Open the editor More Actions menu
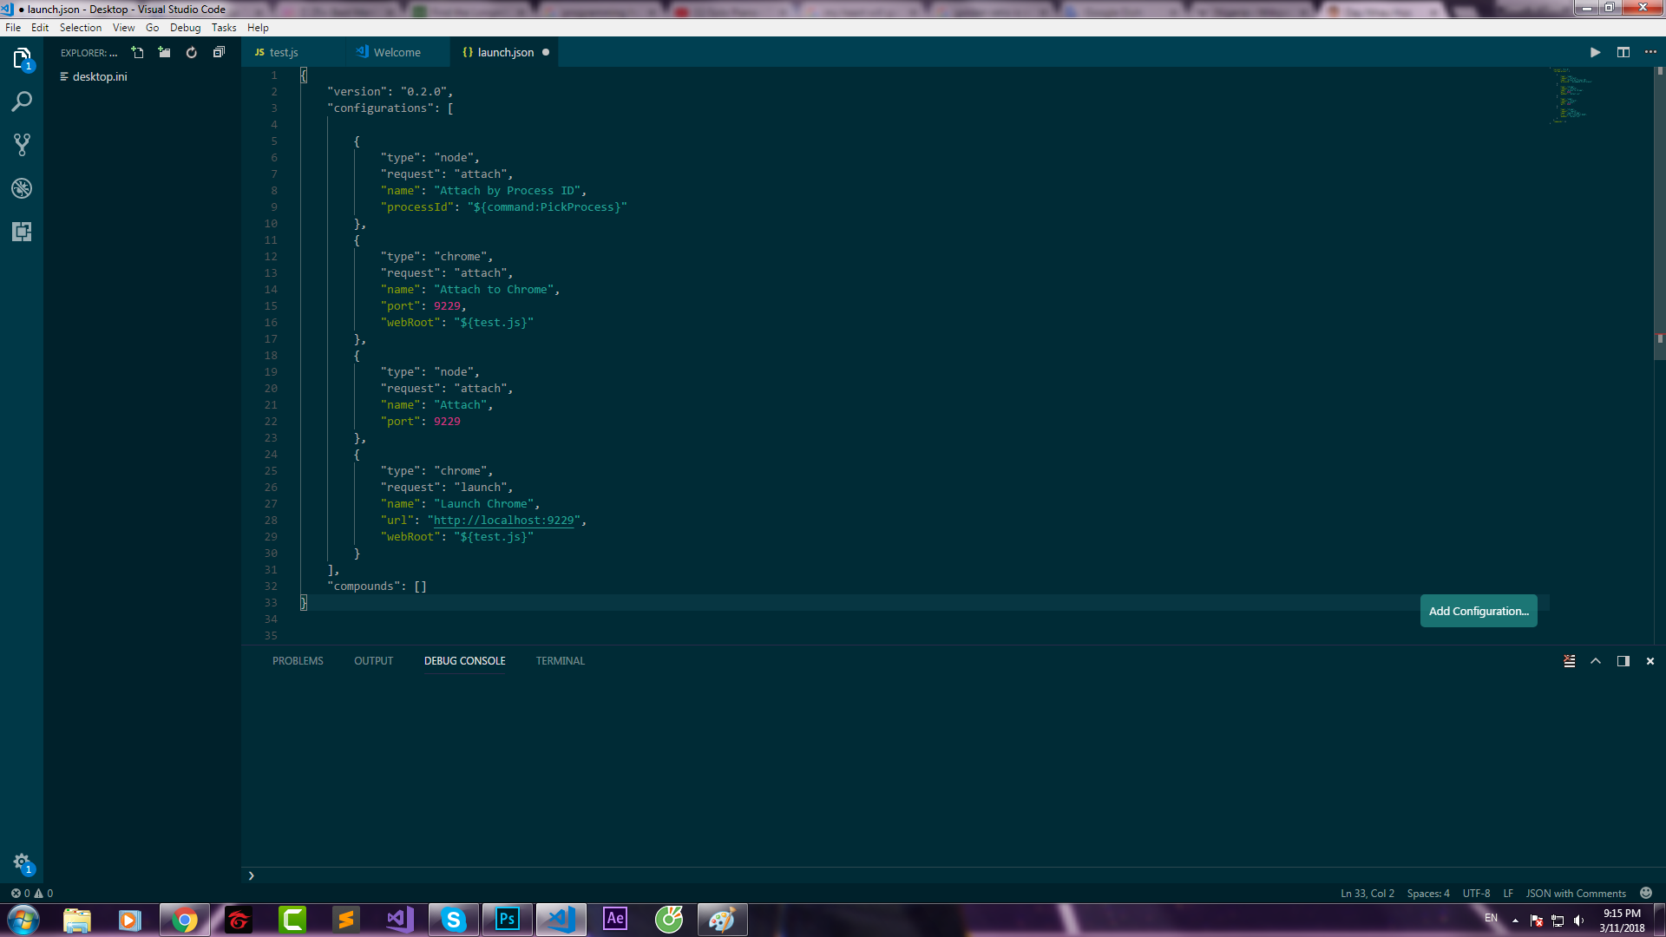 click(x=1650, y=52)
